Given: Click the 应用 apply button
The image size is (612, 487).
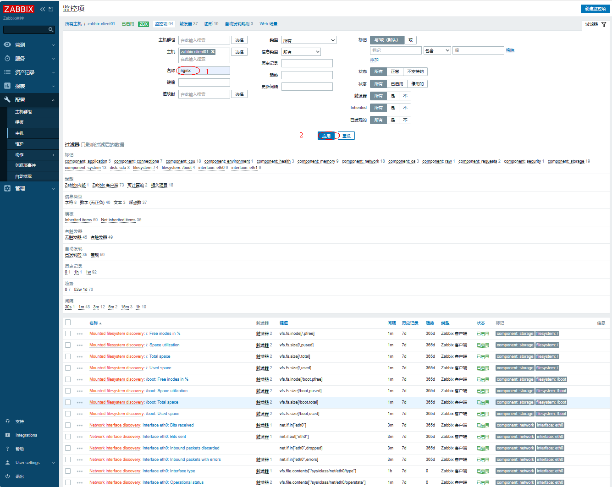Looking at the screenshot, I should (x=326, y=136).
